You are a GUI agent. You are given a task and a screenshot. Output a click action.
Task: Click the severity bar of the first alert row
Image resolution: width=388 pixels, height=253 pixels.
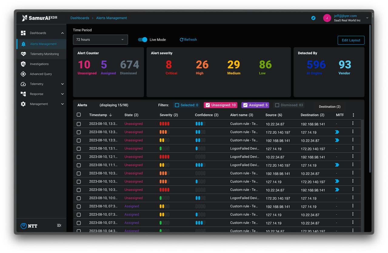(x=165, y=124)
